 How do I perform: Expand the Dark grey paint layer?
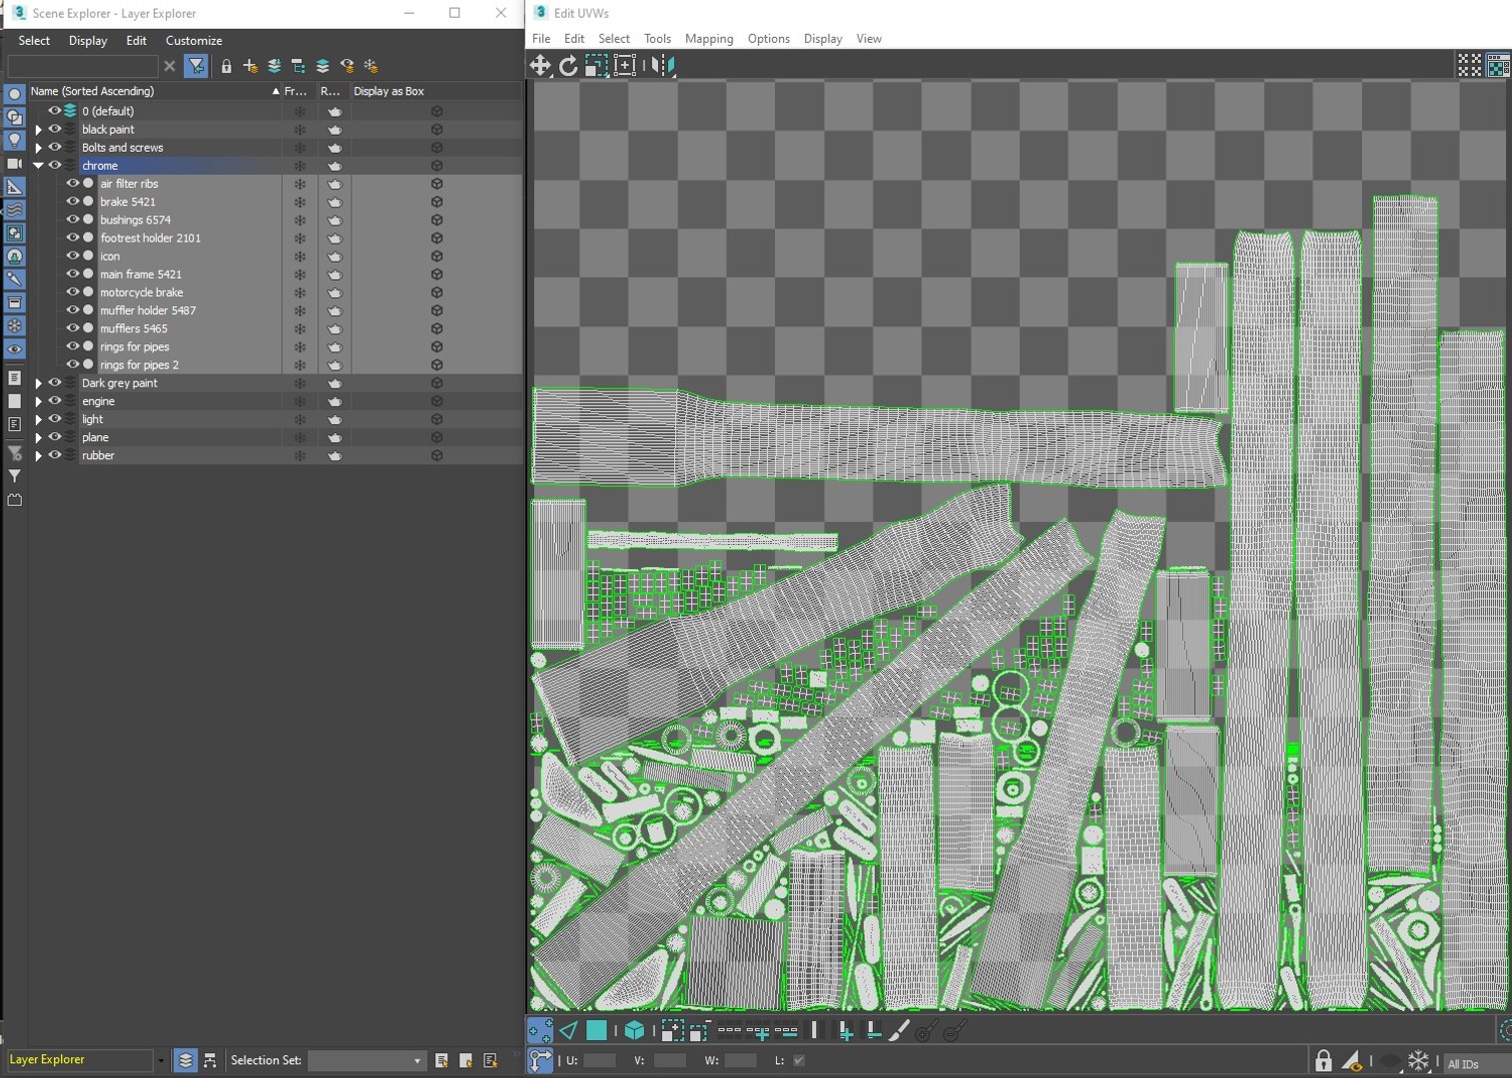[x=38, y=383]
